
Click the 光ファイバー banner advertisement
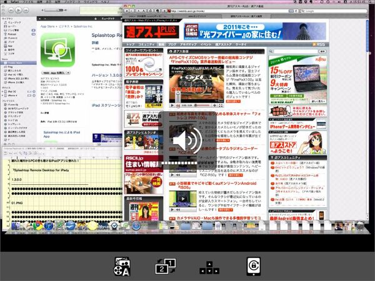pos(255,31)
